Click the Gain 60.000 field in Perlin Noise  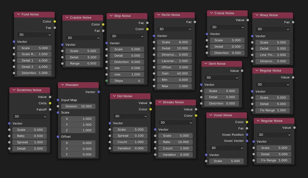click(174, 73)
